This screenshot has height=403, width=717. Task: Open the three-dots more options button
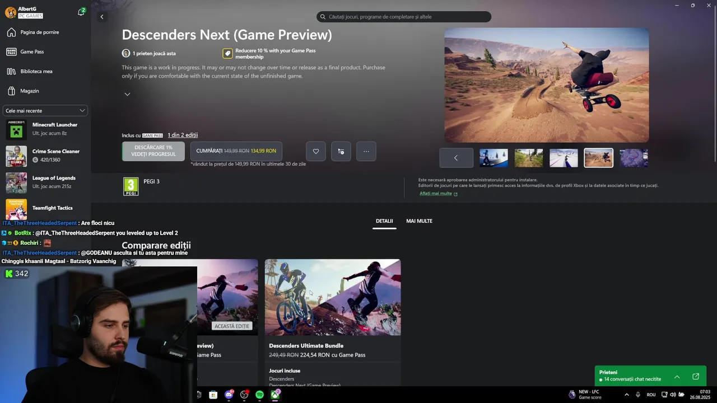click(x=366, y=151)
